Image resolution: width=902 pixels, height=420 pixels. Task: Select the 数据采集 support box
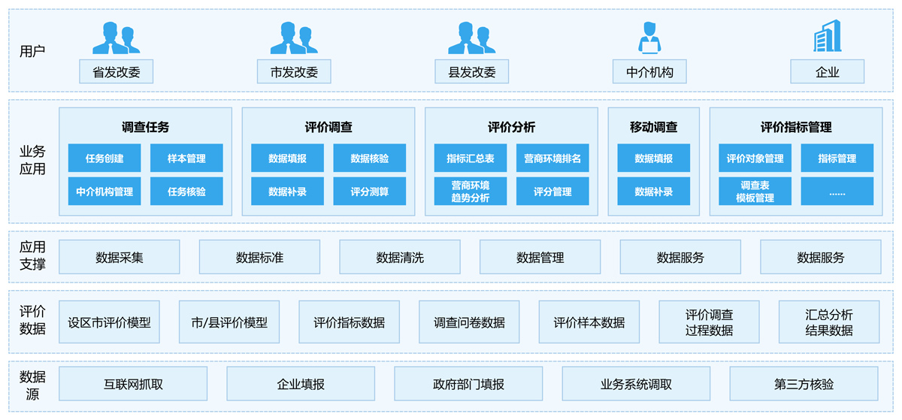pyautogui.click(x=120, y=257)
